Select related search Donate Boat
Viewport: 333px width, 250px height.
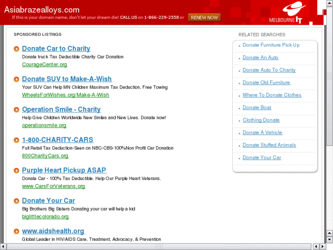[257, 107]
